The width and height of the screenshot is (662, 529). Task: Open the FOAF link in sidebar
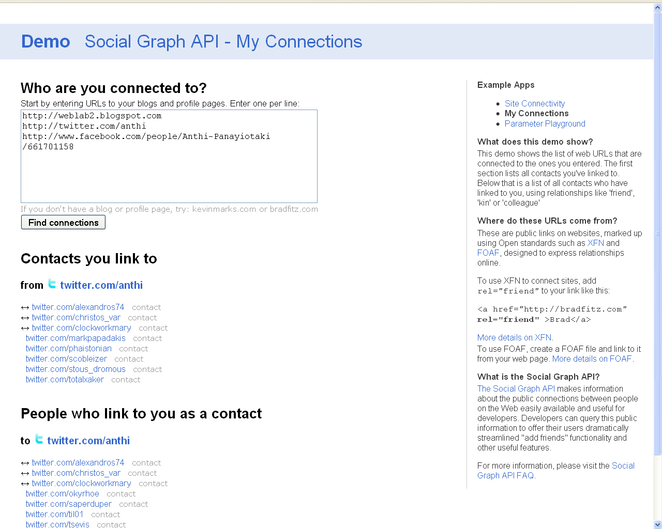[488, 253]
